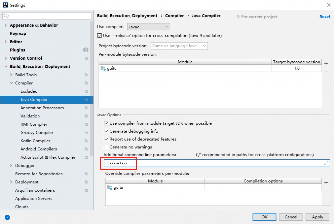Expand the additional command line parameters field
Viewport: 334px width, 224px height.
tap(326, 163)
